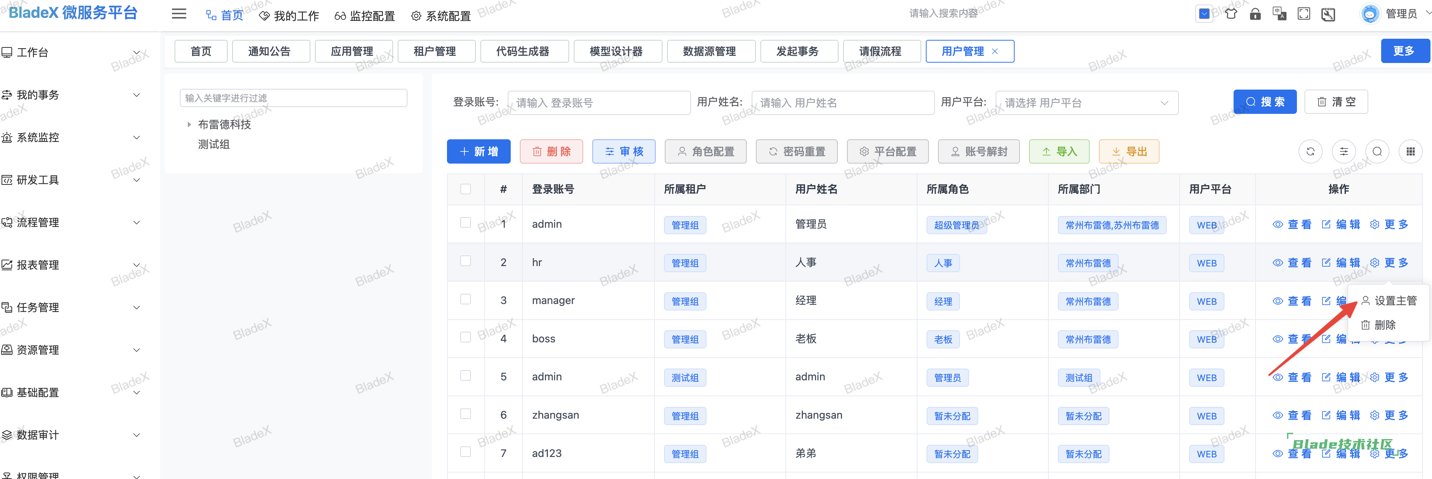Click the round table search toggle icon
This screenshot has width=1432, height=479.
coord(1377,151)
